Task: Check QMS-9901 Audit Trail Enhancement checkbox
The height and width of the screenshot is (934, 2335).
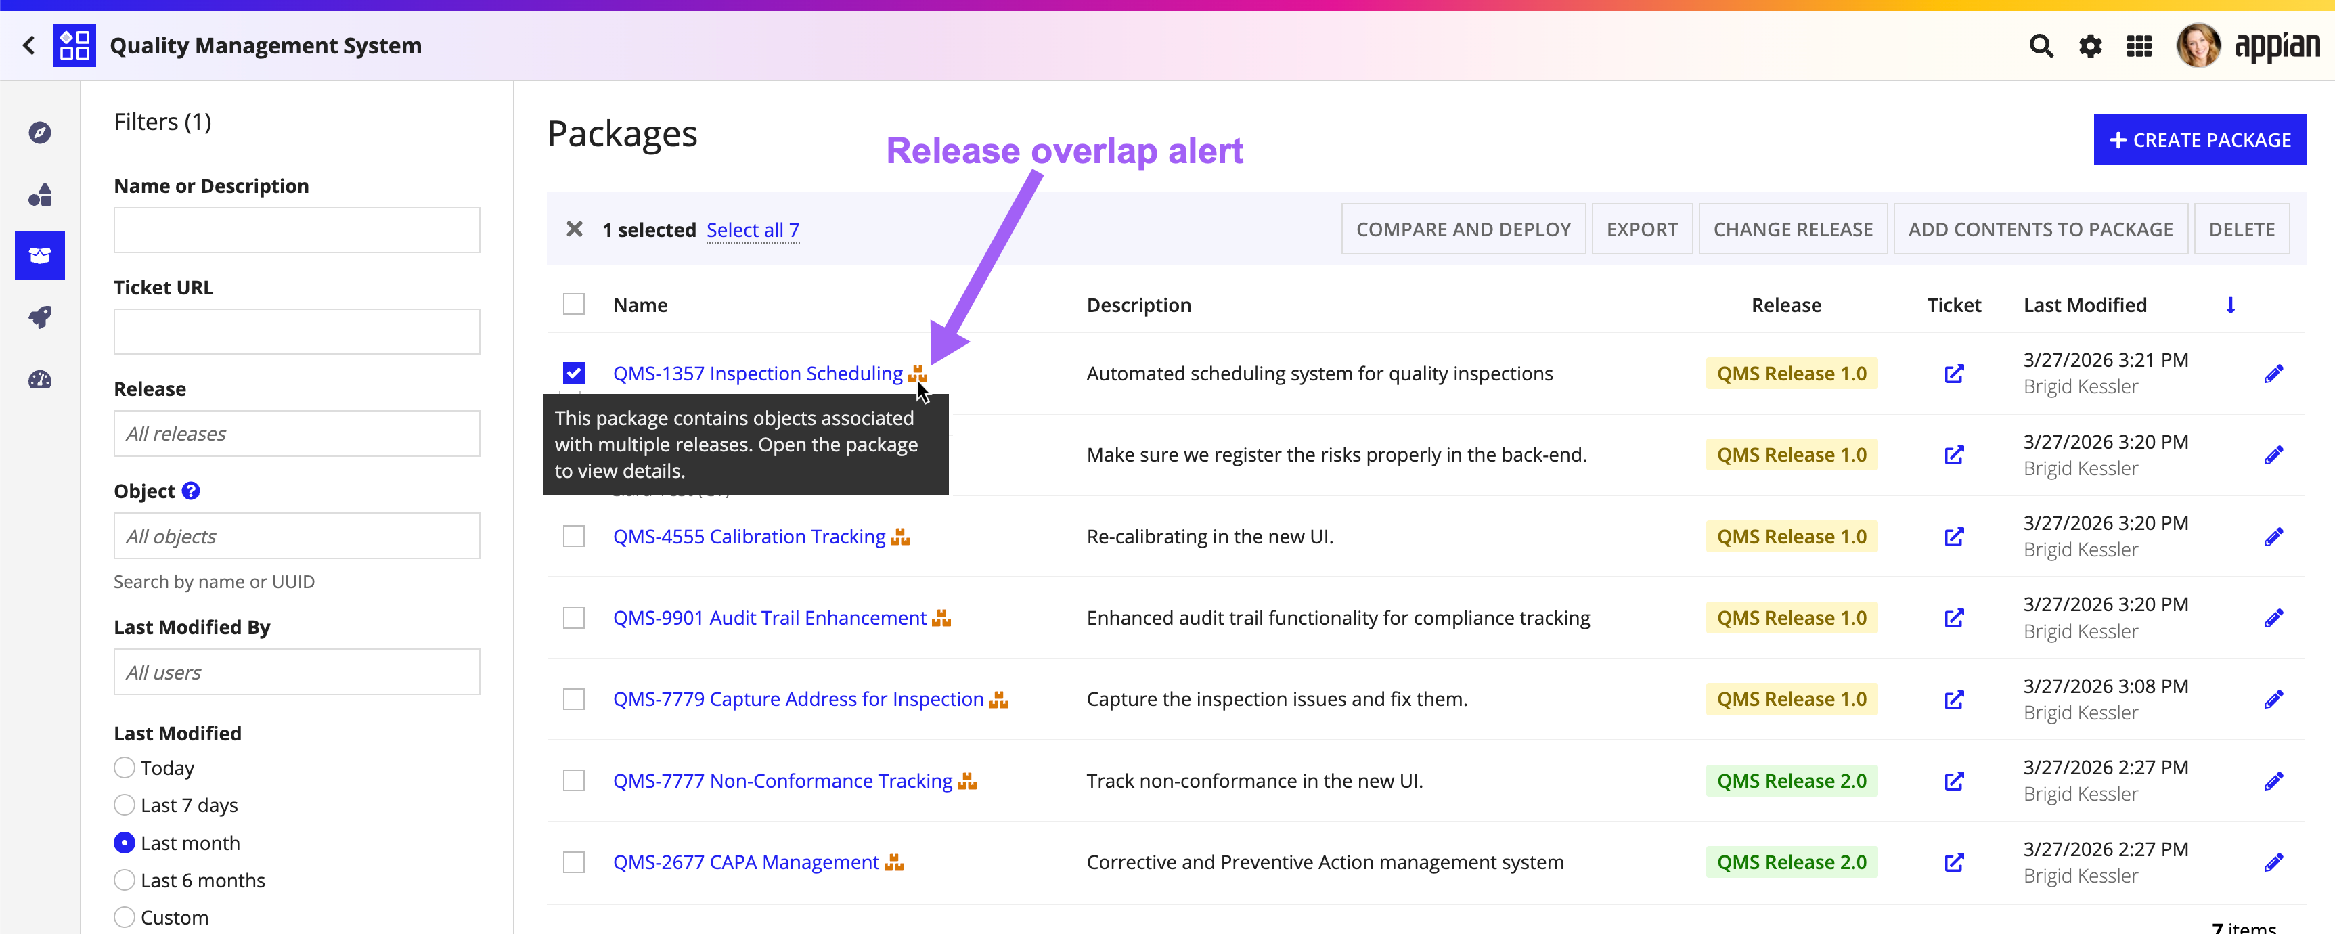Action: coord(574,617)
